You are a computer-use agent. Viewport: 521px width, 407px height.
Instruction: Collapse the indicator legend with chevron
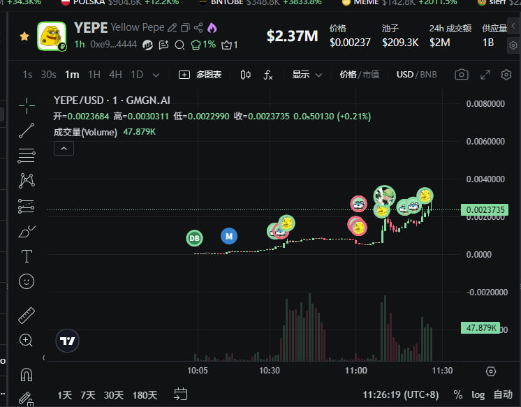pos(64,149)
